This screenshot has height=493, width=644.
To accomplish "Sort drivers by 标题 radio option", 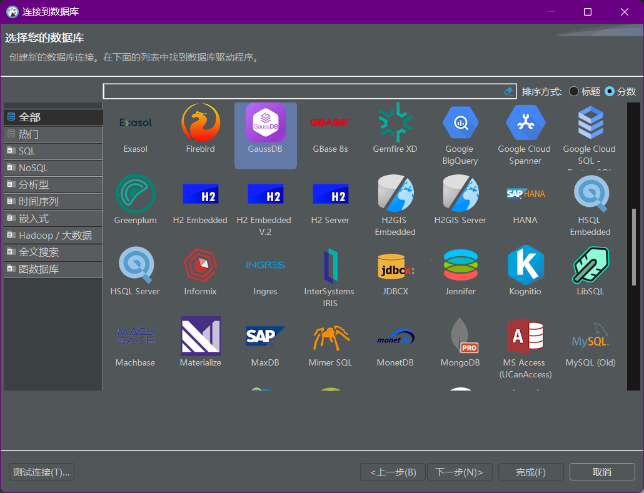I will coord(585,92).
